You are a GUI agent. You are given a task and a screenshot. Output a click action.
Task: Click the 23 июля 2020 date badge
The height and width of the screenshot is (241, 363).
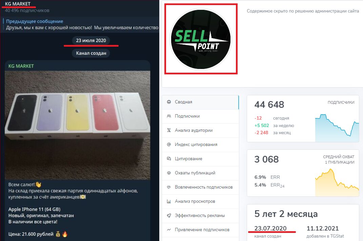[91, 41]
